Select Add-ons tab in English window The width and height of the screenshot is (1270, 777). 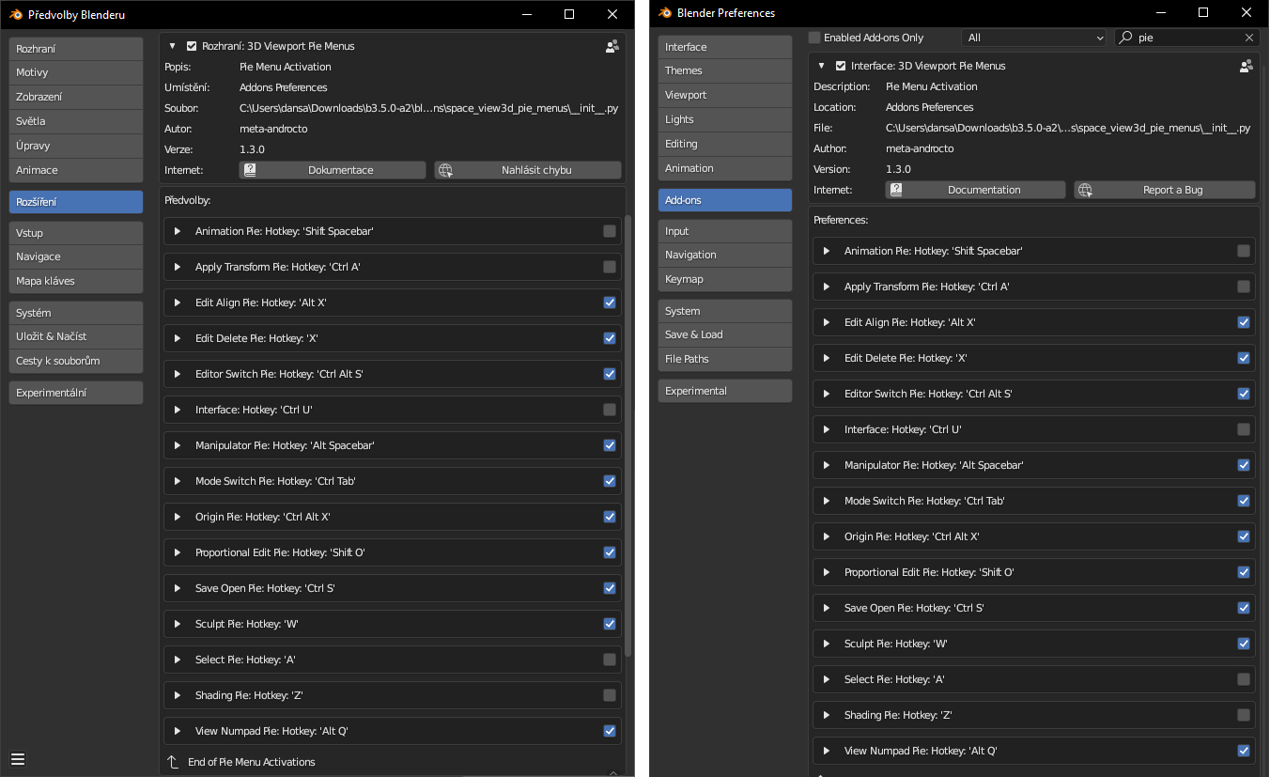[725, 200]
